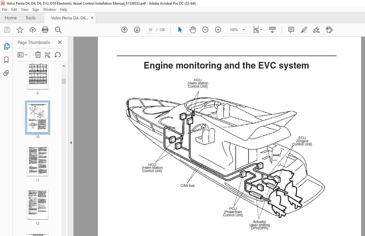365x236 pixels.
Task: Open the File menu
Action: click(5, 10)
